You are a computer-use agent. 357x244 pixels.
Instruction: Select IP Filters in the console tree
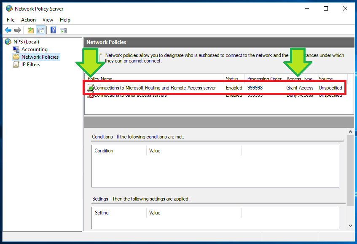(x=31, y=65)
